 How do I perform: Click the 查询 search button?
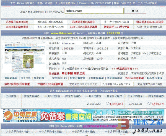135,11
